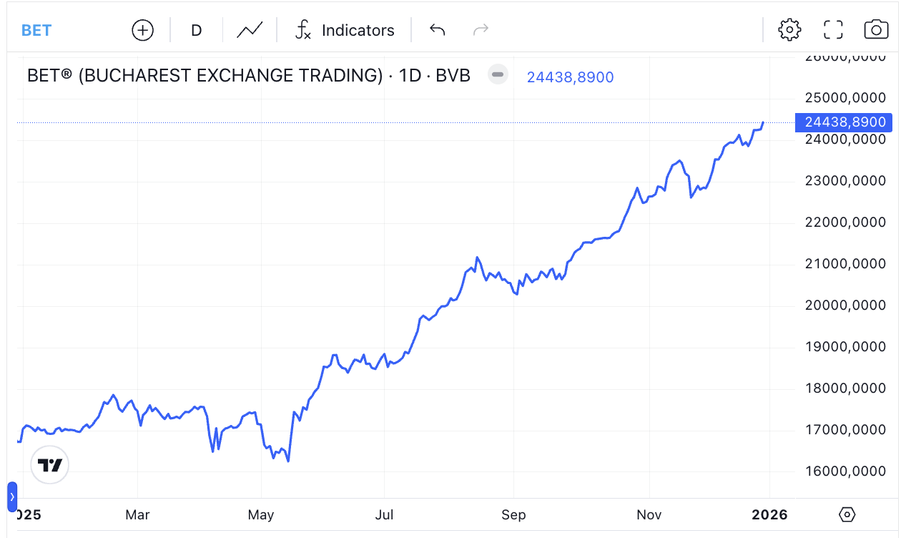Take a chart snapshot with camera icon
This screenshot has height=538, width=911.
[876, 30]
